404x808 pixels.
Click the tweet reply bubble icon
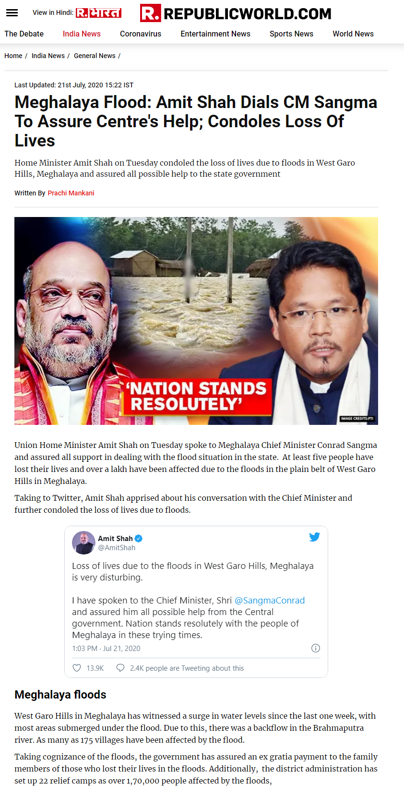[120, 668]
